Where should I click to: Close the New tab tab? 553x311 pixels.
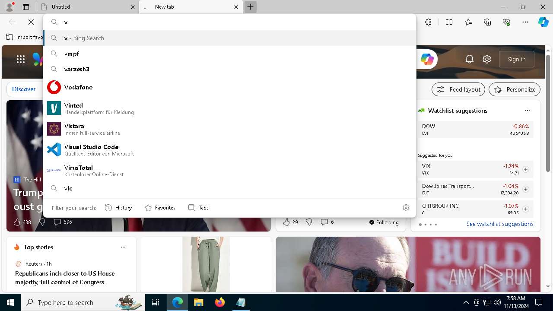pos(236,7)
